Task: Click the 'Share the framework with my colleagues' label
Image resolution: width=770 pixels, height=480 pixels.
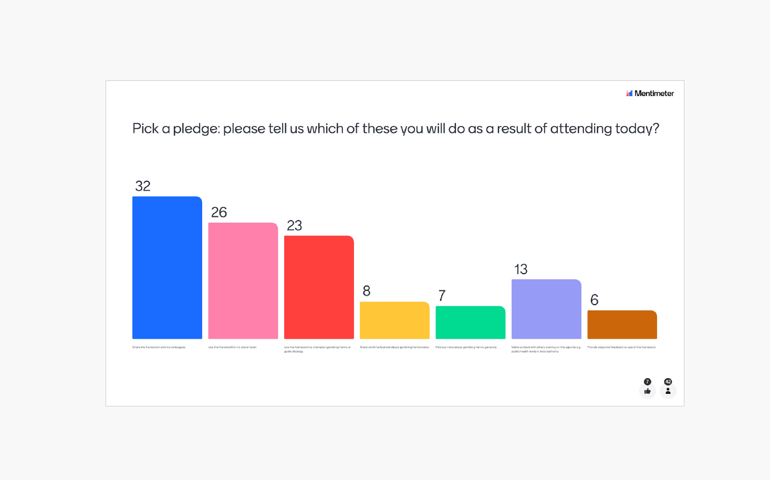Action: (159, 347)
